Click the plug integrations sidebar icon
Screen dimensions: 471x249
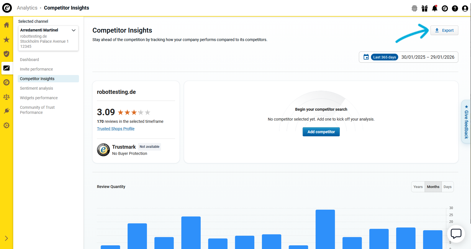click(x=6, y=111)
